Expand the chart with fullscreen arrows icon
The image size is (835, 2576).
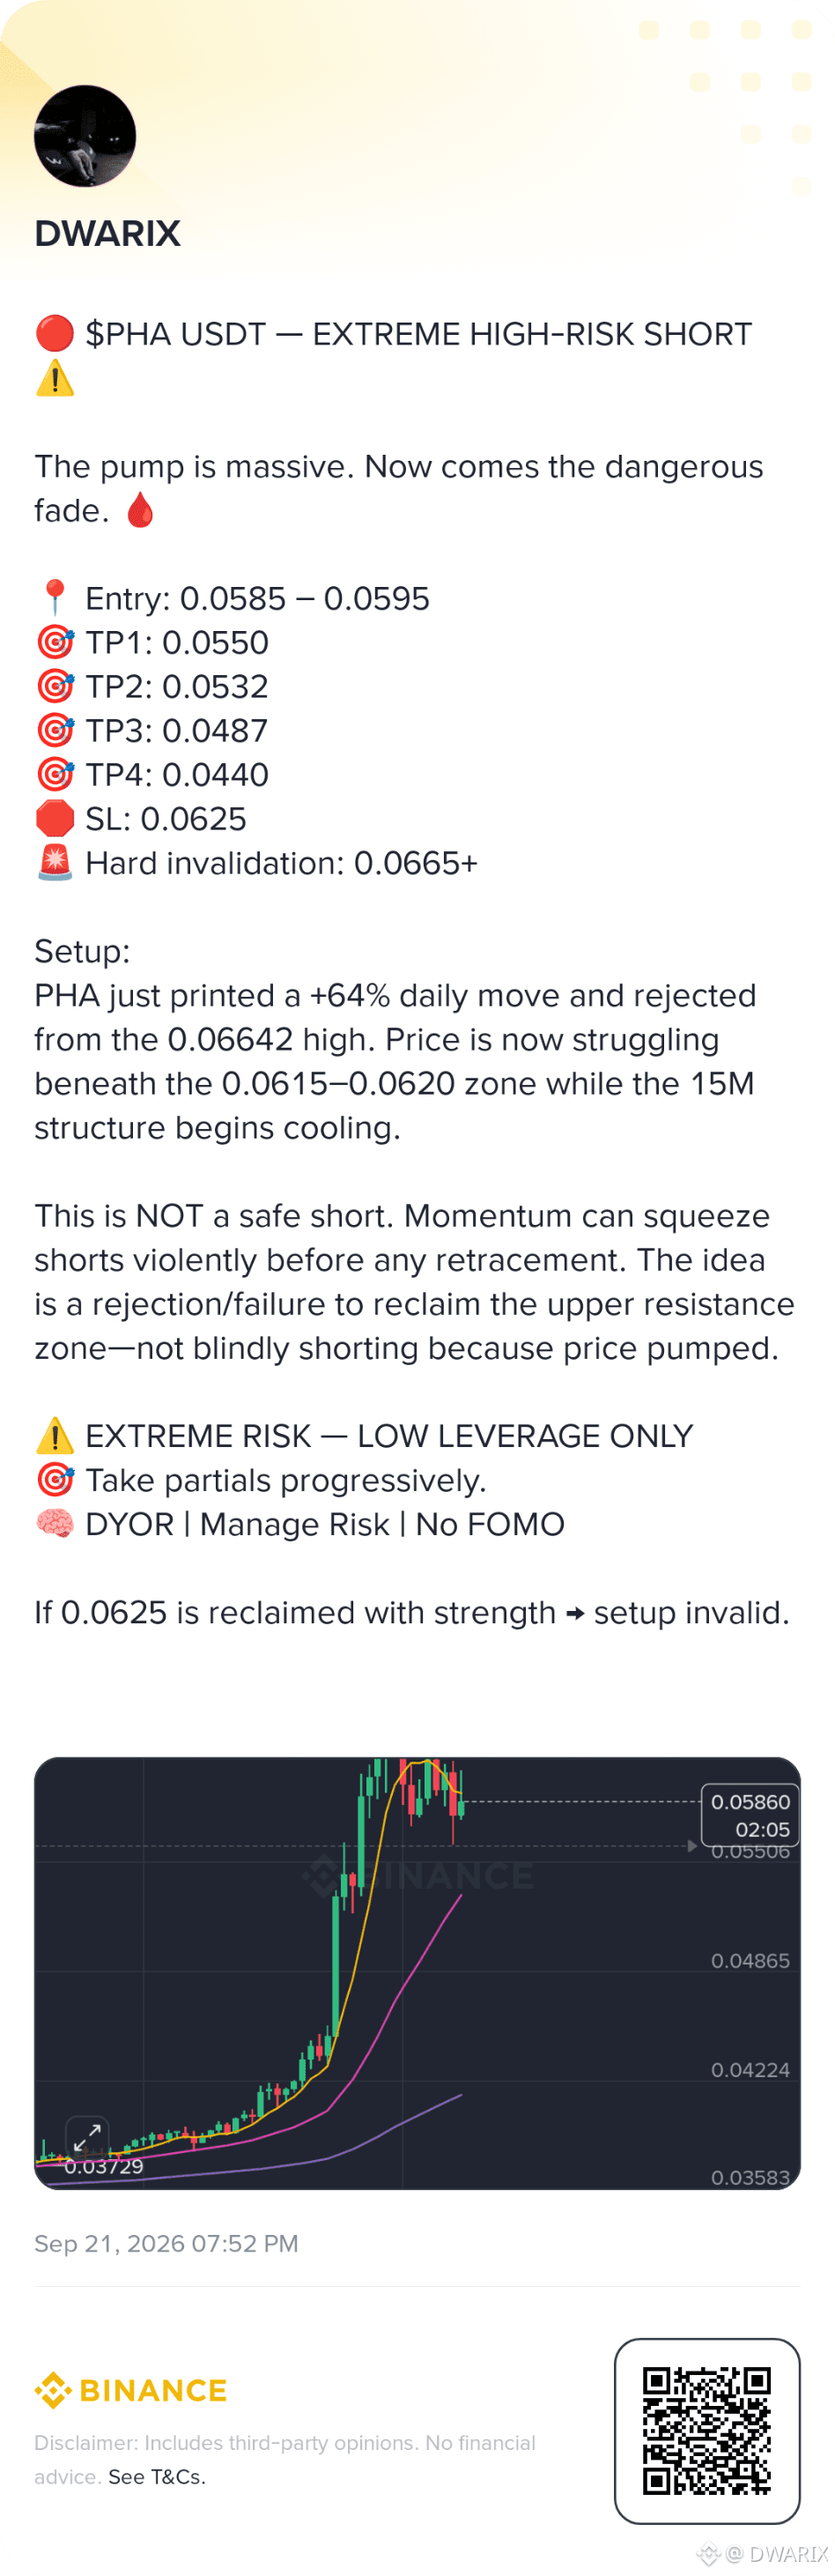[x=87, y=2137]
